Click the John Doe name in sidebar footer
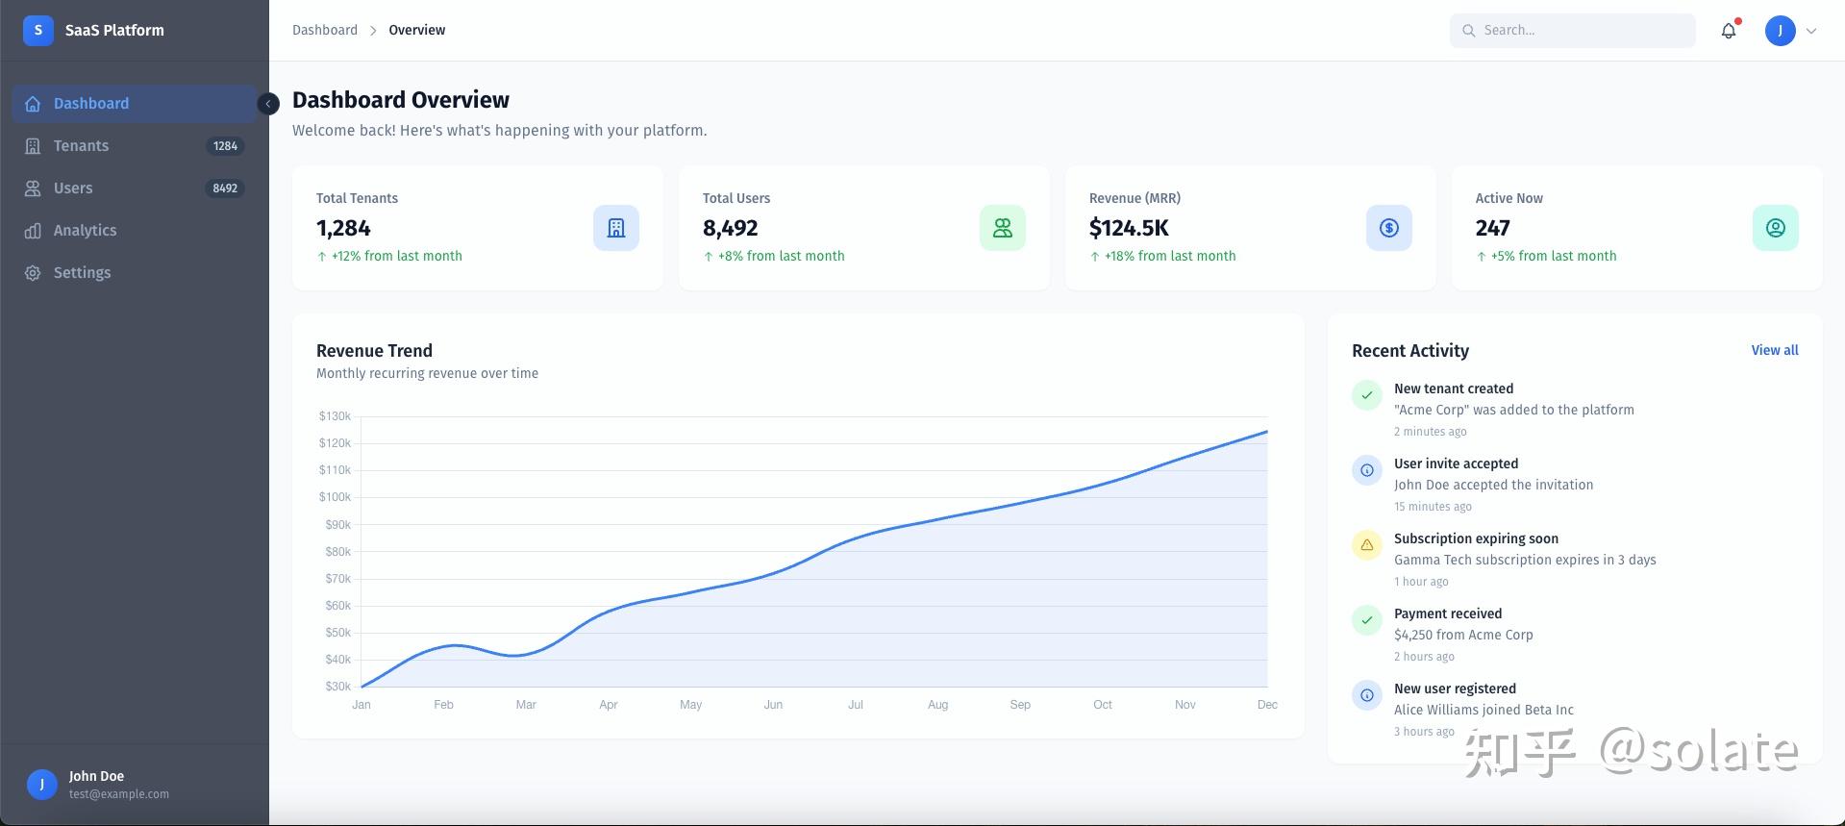Screen dimensions: 1845x826 (x=96, y=776)
